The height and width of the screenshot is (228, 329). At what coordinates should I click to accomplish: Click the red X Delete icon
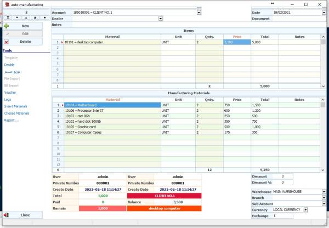(6, 42)
